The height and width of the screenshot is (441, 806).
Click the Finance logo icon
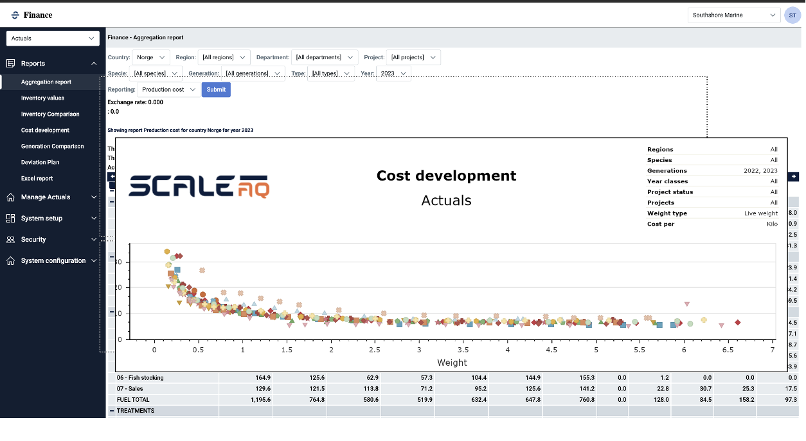tap(15, 15)
